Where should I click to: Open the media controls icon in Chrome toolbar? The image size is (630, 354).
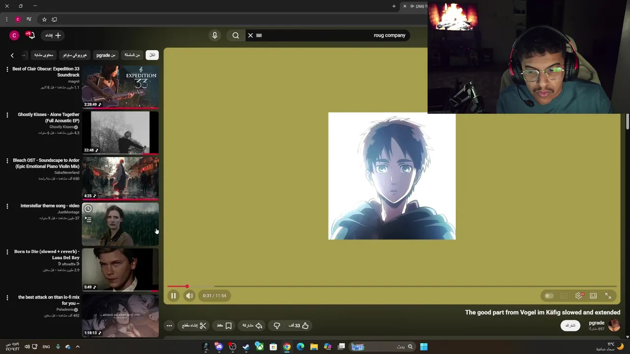[29, 20]
